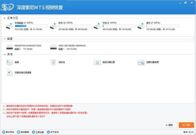Image resolution: width=196 pixels, height=135 pixels.
Task: Select the local disk C: partition icon
Action: [x=9, y=25]
